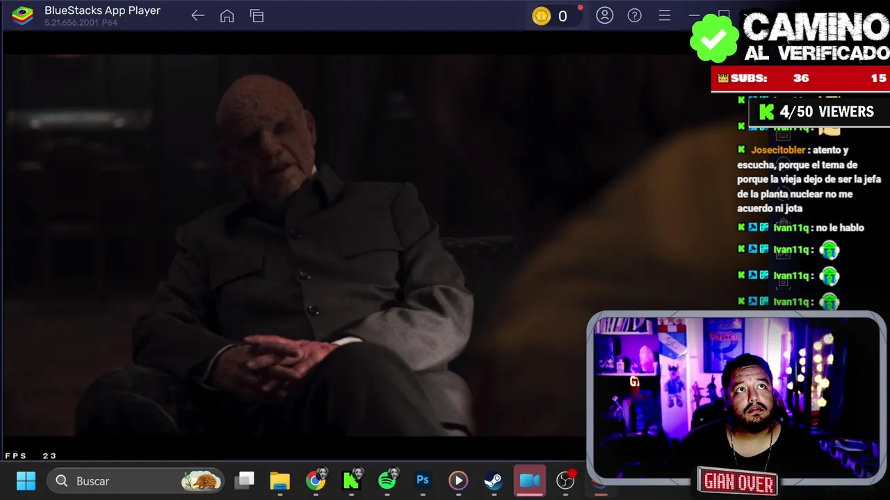This screenshot has height=500, width=890.
Task: Open BlueStacks recent apps view
Action: pyautogui.click(x=257, y=15)
